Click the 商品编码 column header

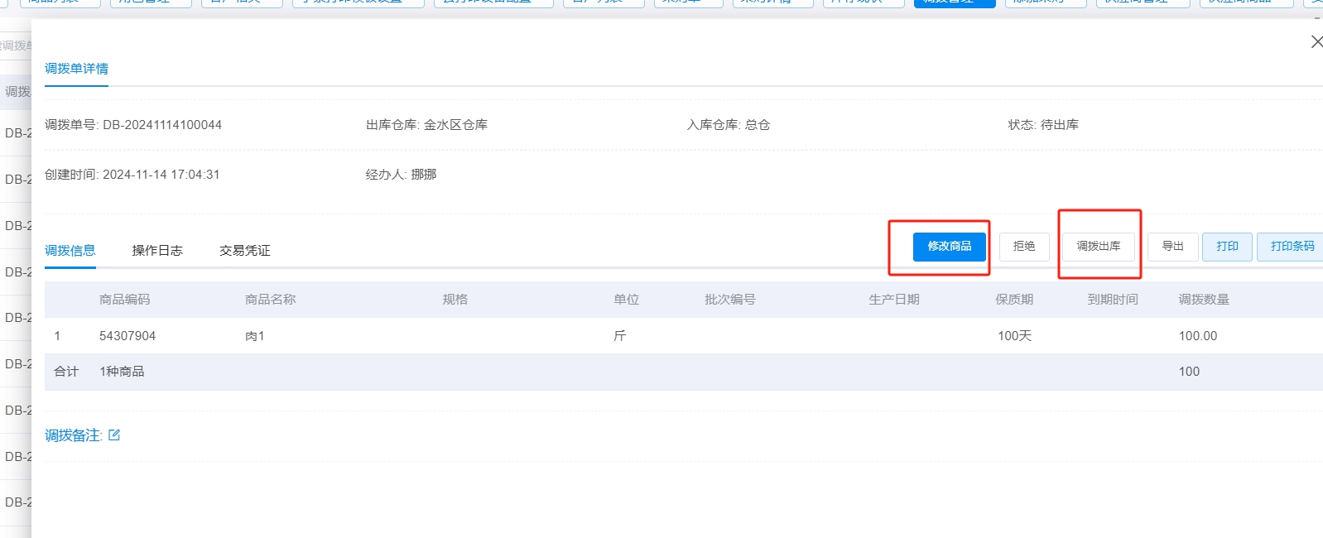(x=124, y=300)
